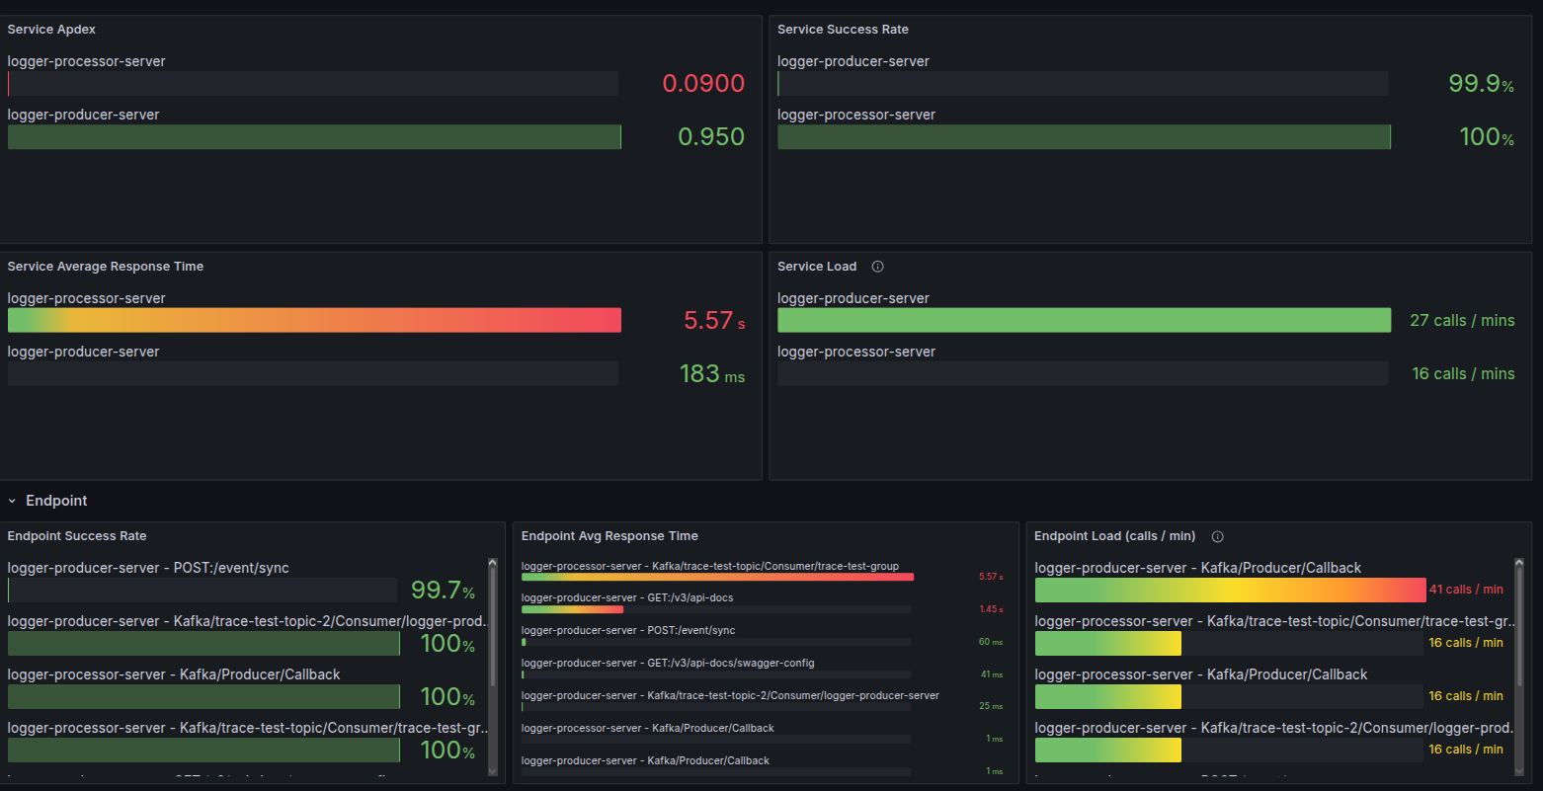Image resolution: width=1543 pixels, height=791 pixels.
Task: Select trace-test-group consumer row in Endpoint Avg Response Time
Action: (710, 566)
